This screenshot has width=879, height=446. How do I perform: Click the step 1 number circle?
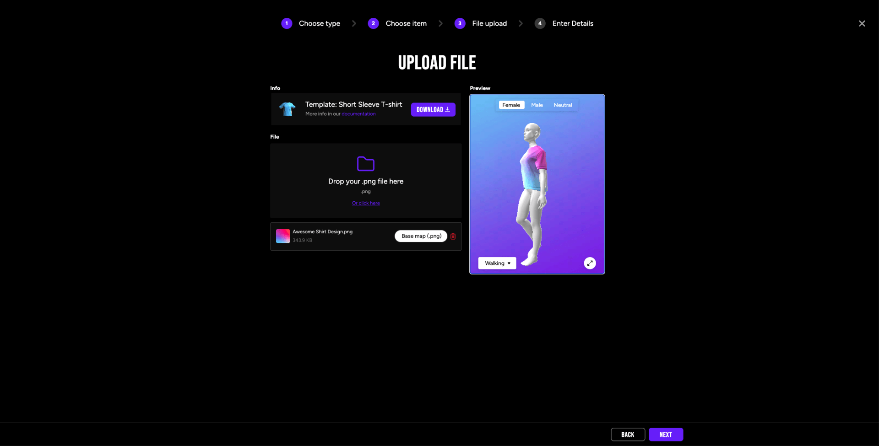coord(287,23)
